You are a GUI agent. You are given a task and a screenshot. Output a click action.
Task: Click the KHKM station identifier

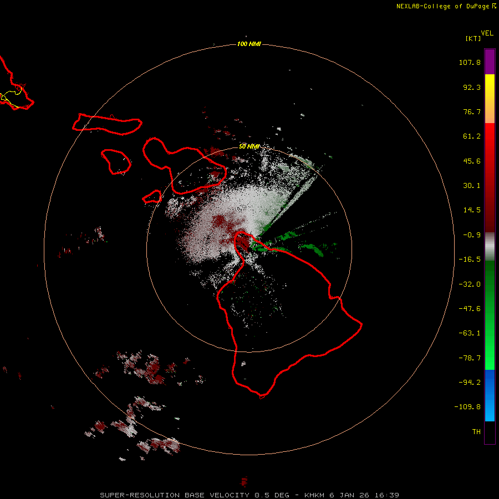[x=314, y=495]
